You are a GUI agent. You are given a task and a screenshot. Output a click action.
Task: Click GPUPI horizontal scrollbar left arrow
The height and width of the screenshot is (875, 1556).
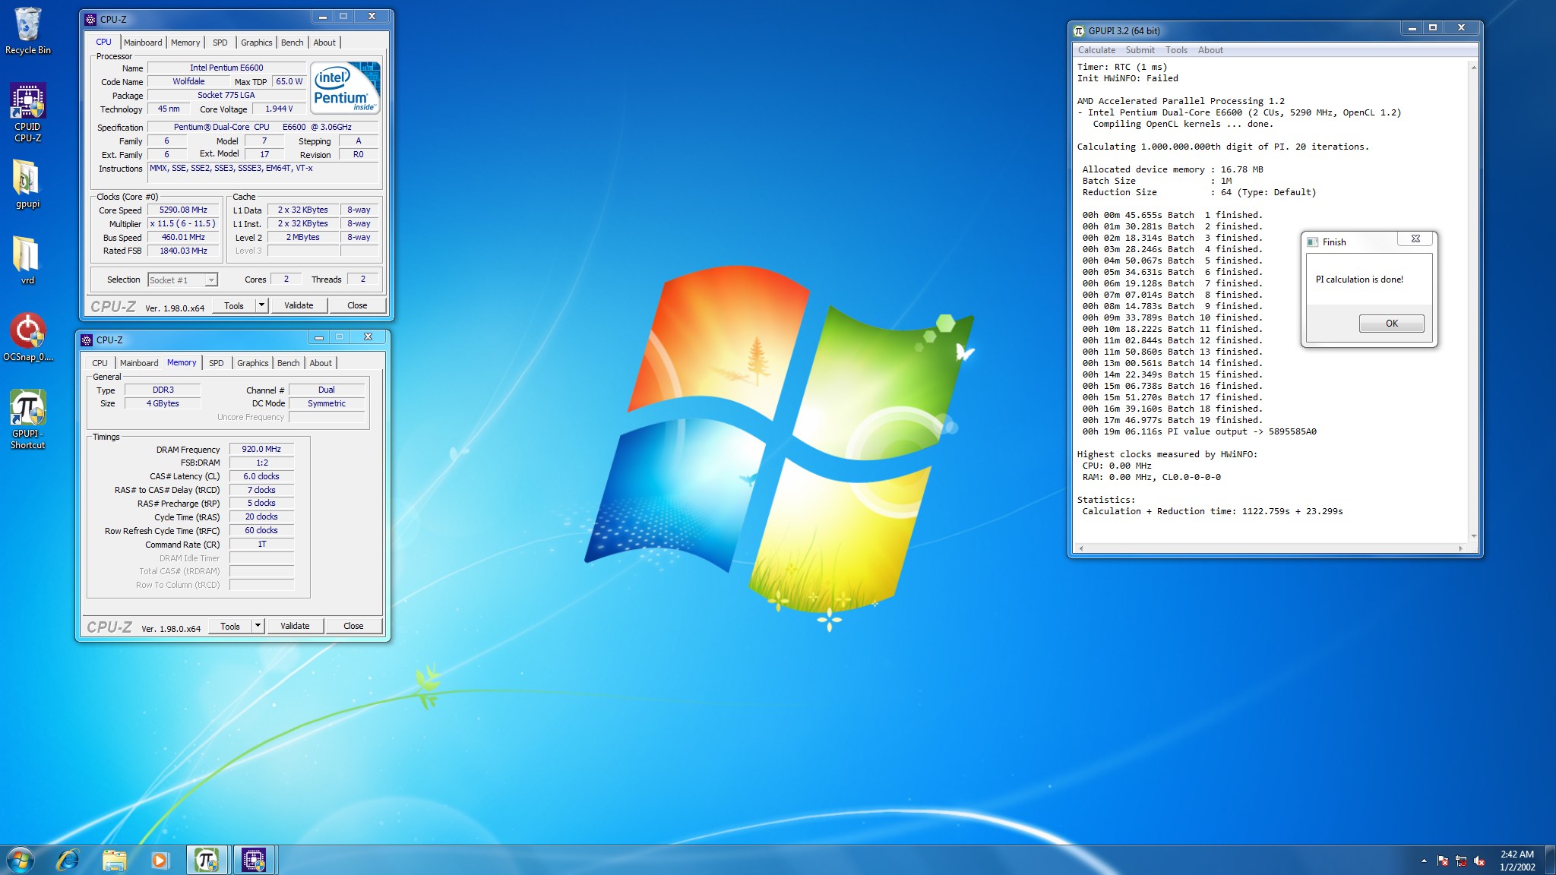[x=1081, y=548]
